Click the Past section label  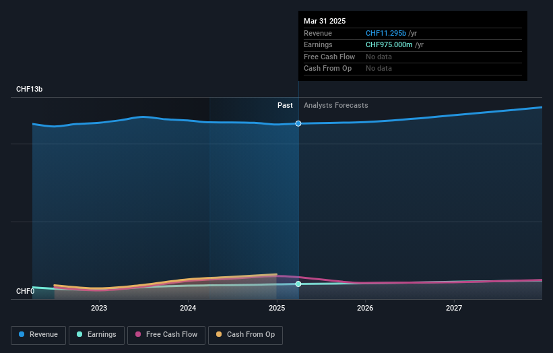coord(285,106)
